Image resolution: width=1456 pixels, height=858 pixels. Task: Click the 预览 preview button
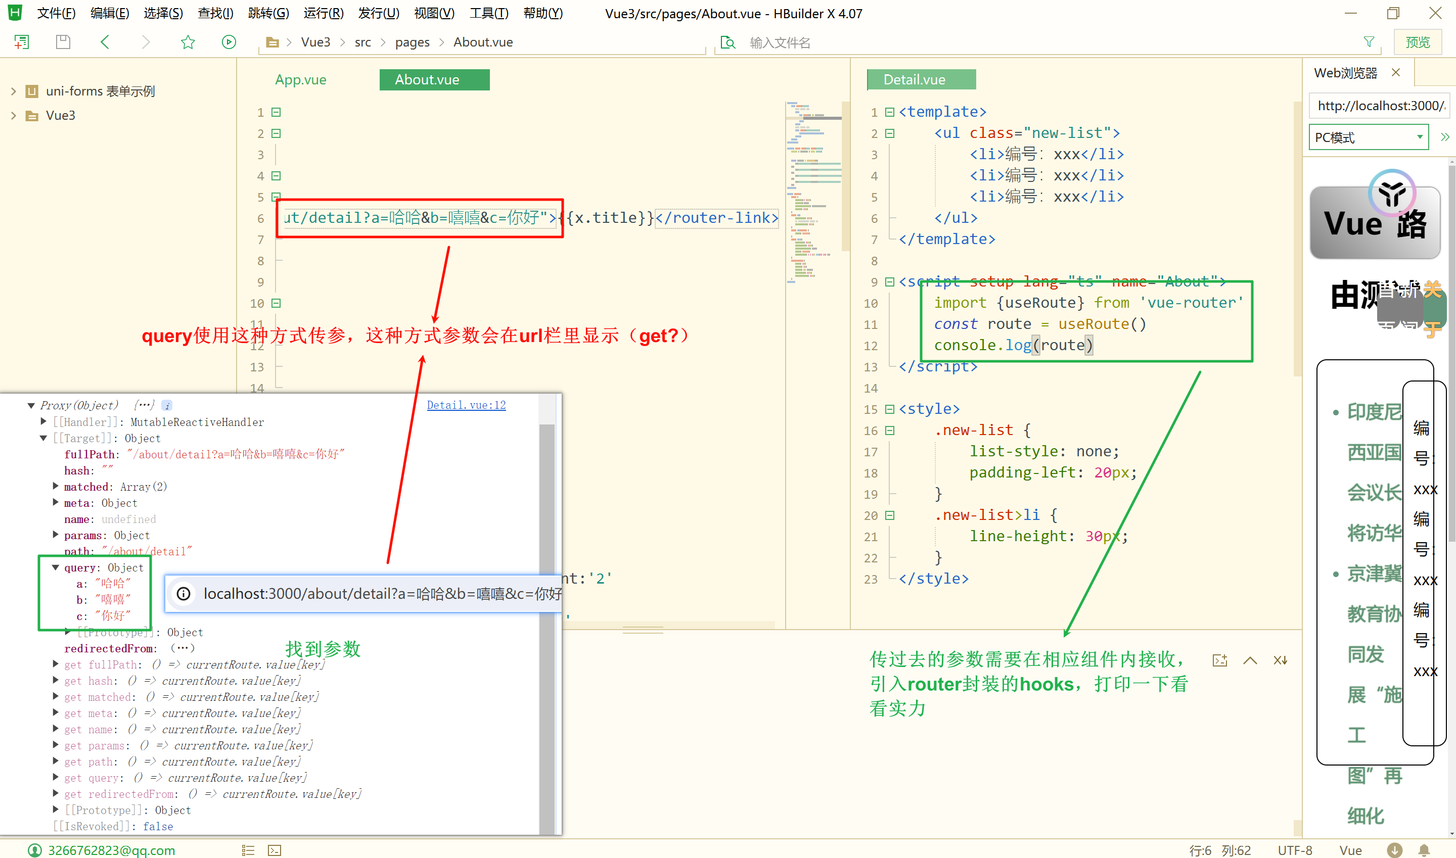point(1417,41)
